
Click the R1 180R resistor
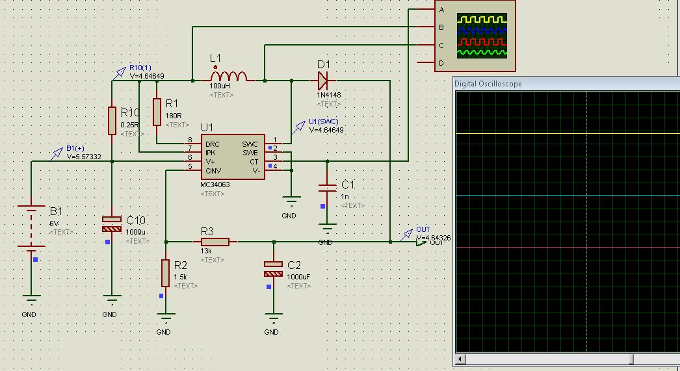tap(157, 112)
